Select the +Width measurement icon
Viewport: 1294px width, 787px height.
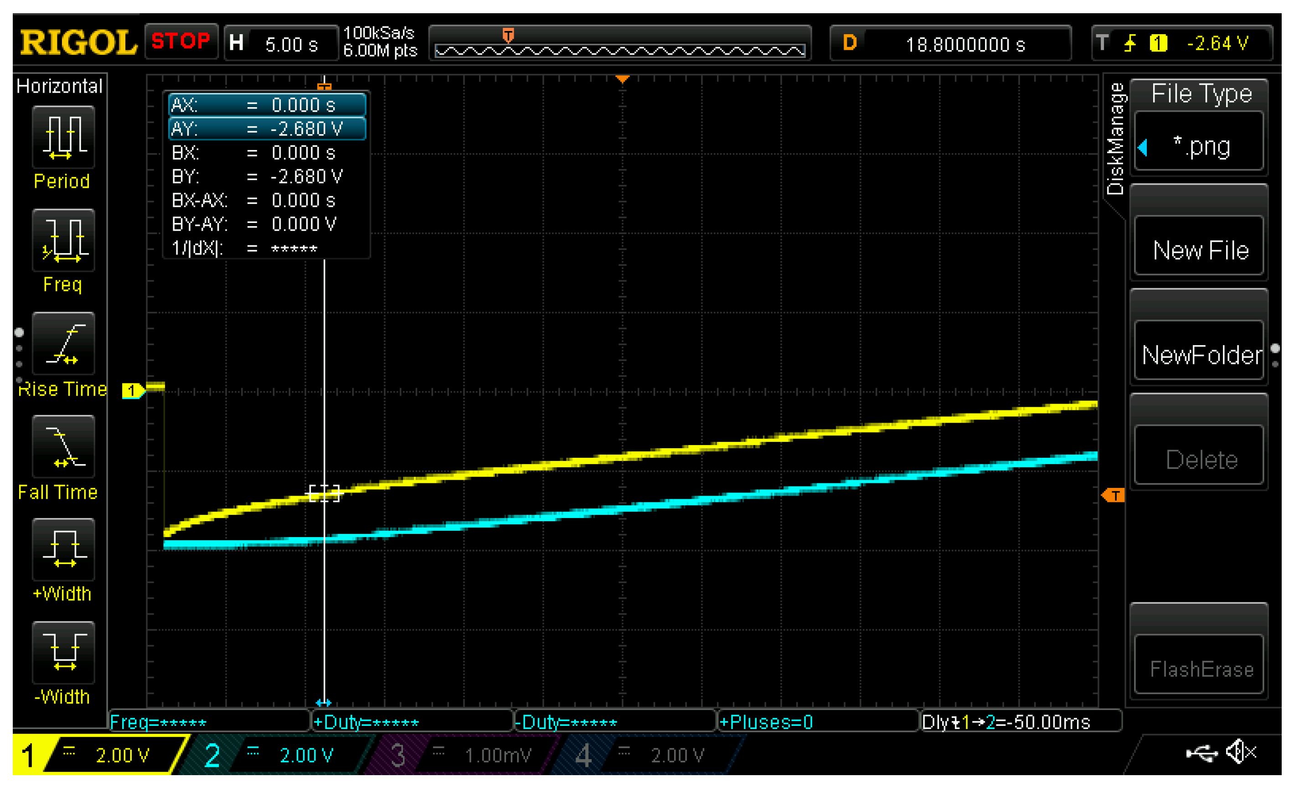coord(63,550)
